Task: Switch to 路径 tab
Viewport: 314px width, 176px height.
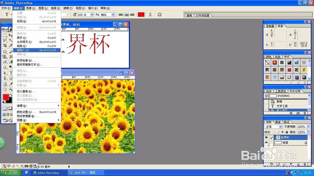Action: 287,122
